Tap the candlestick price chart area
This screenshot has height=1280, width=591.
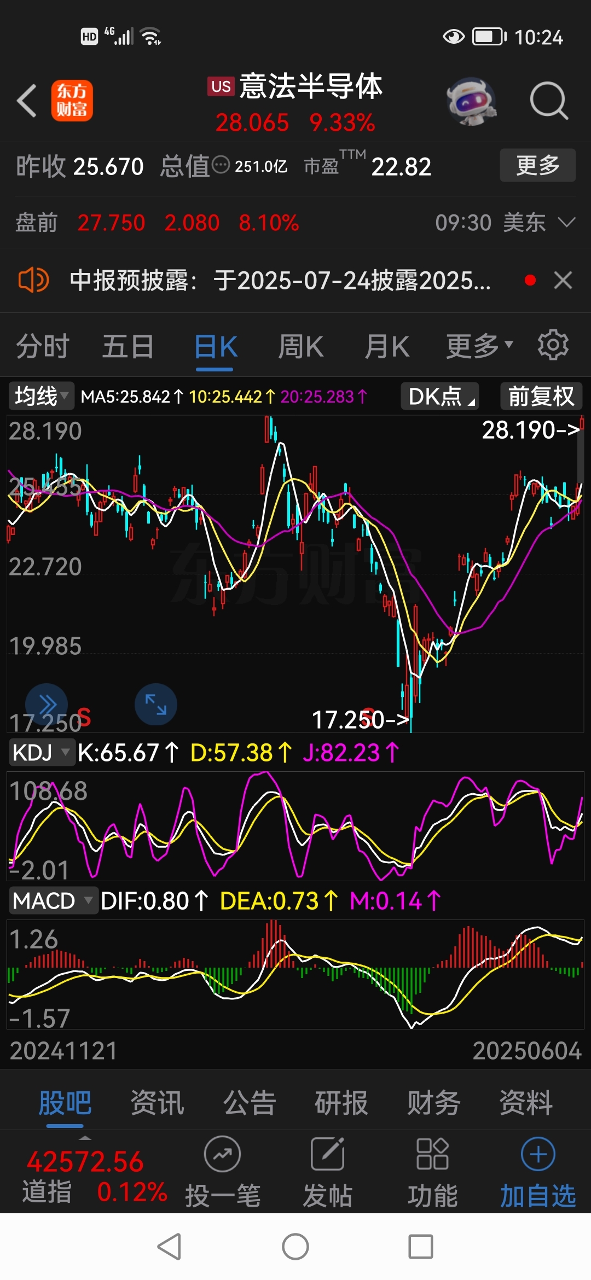[296, 574]
